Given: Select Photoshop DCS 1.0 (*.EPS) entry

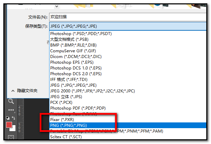Looking at the screenshot, I should [x=128, y=68].
